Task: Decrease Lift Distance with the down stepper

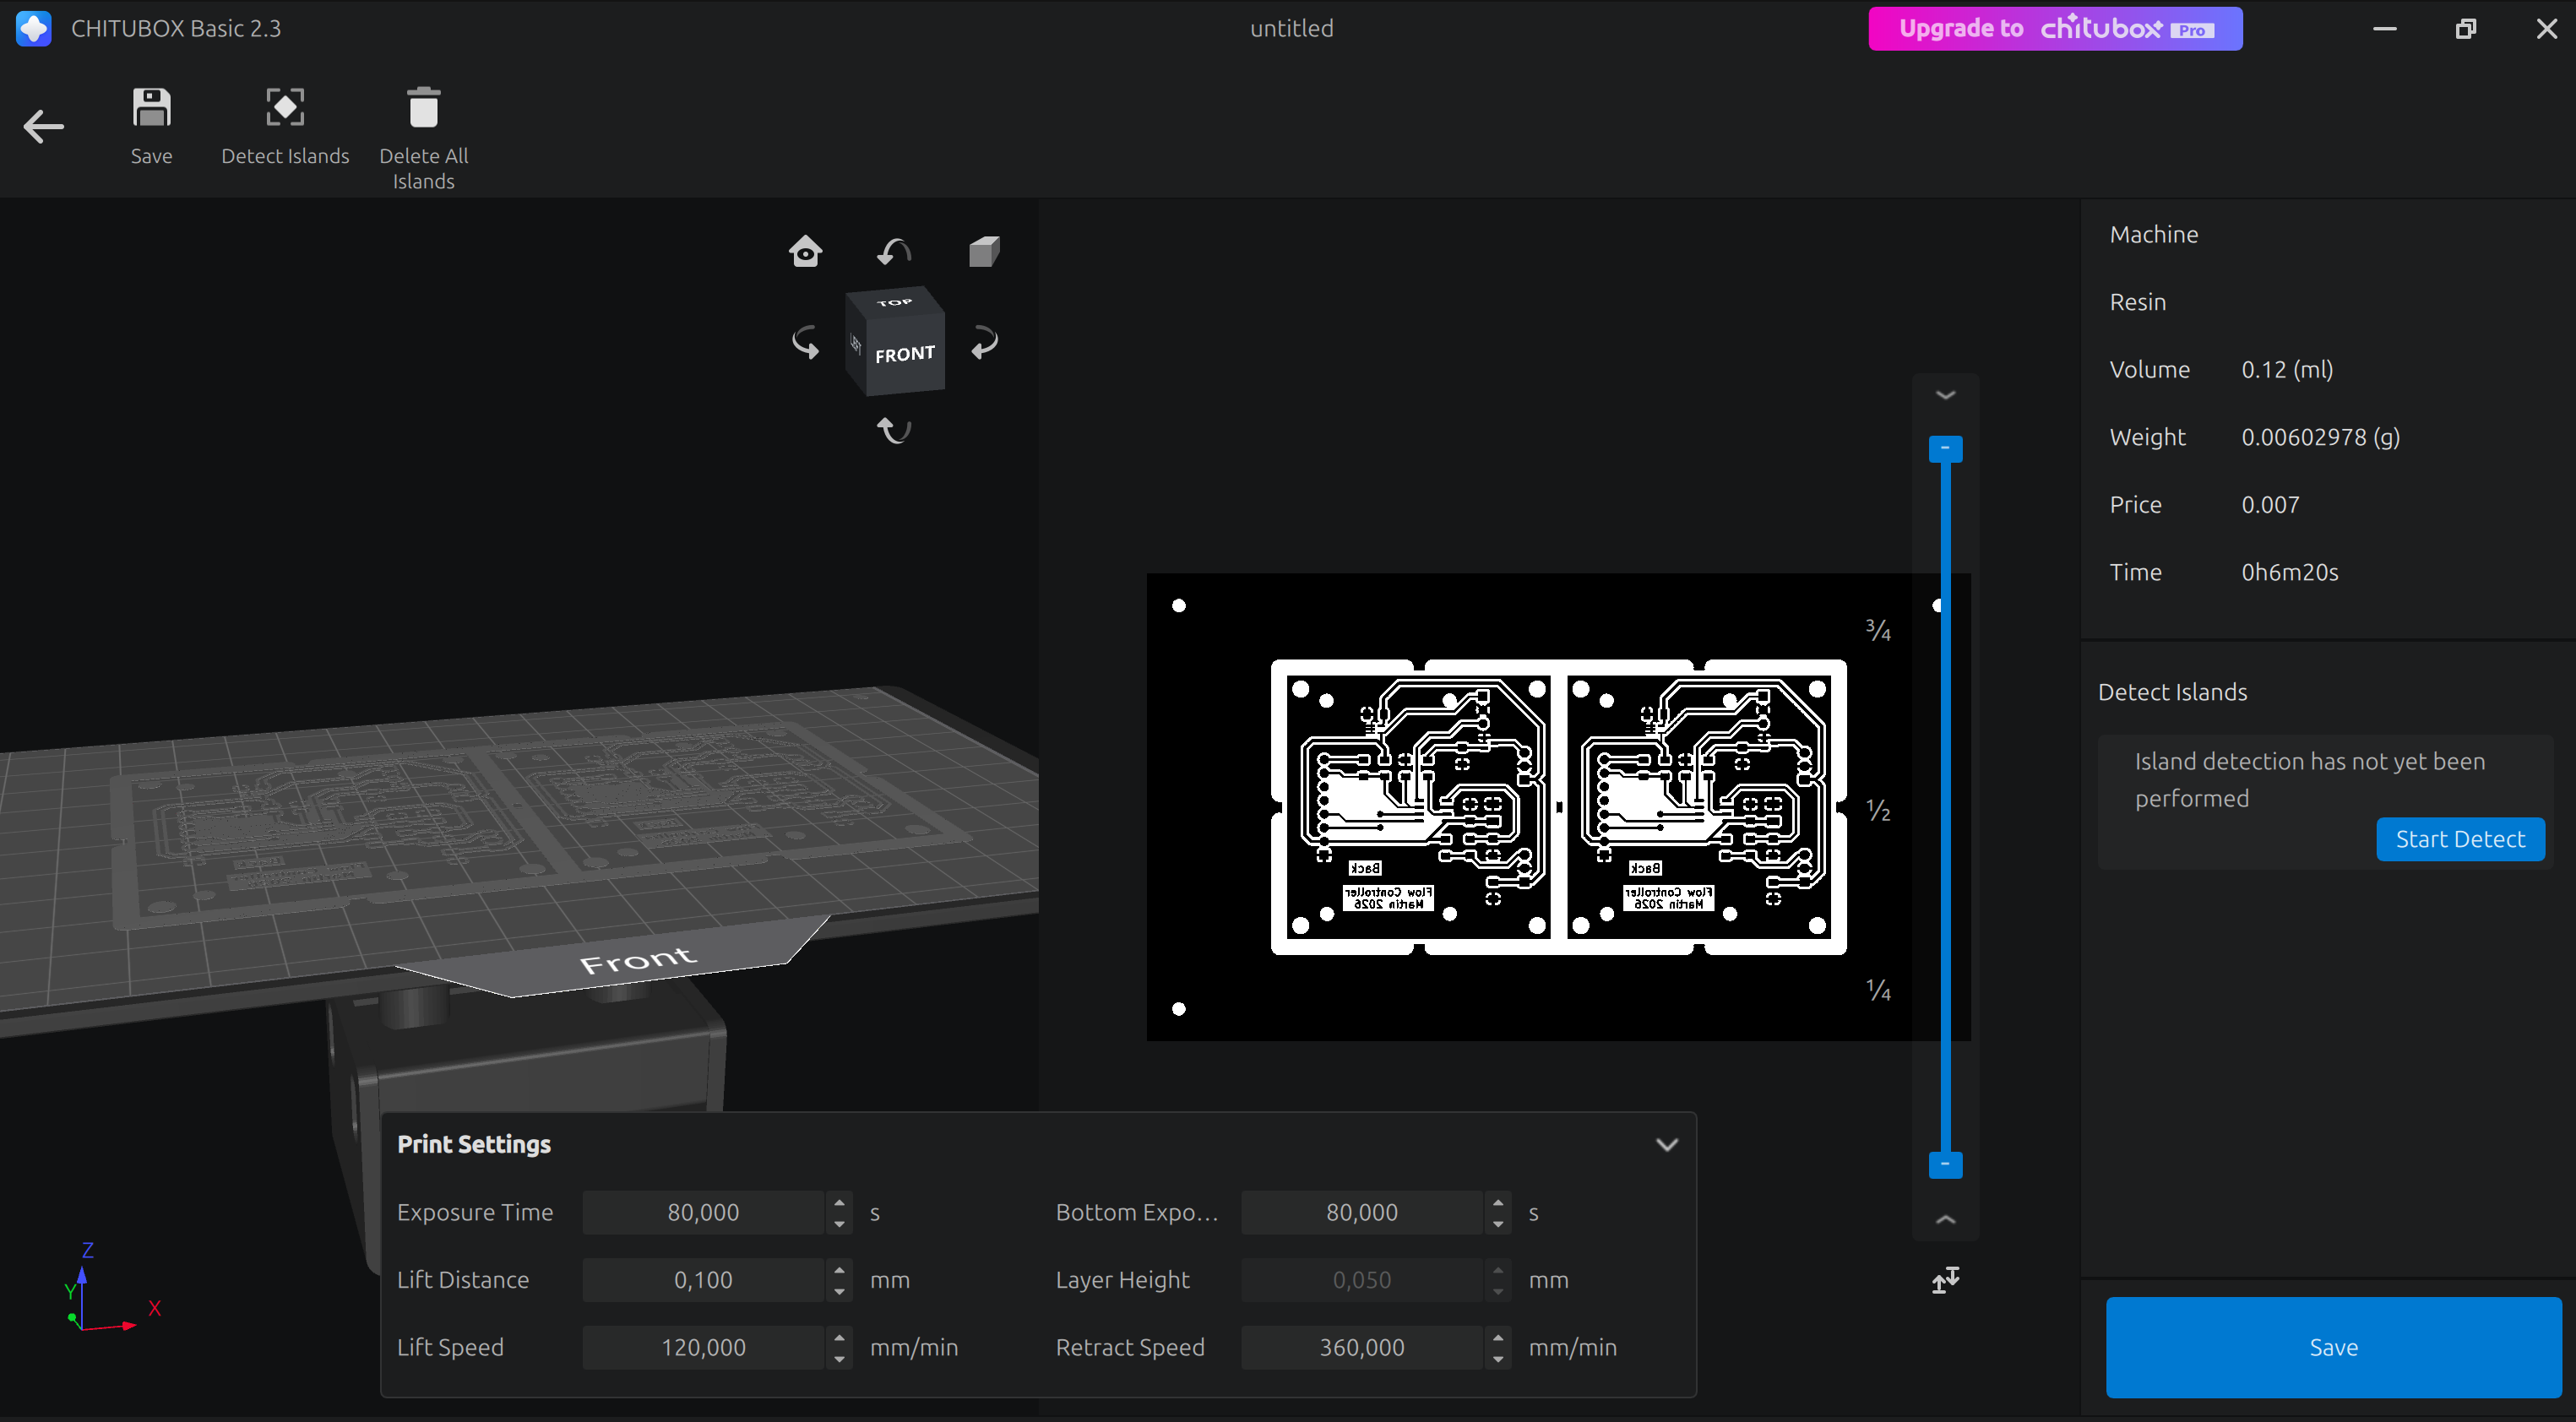Action: (x=839, y=1291)
